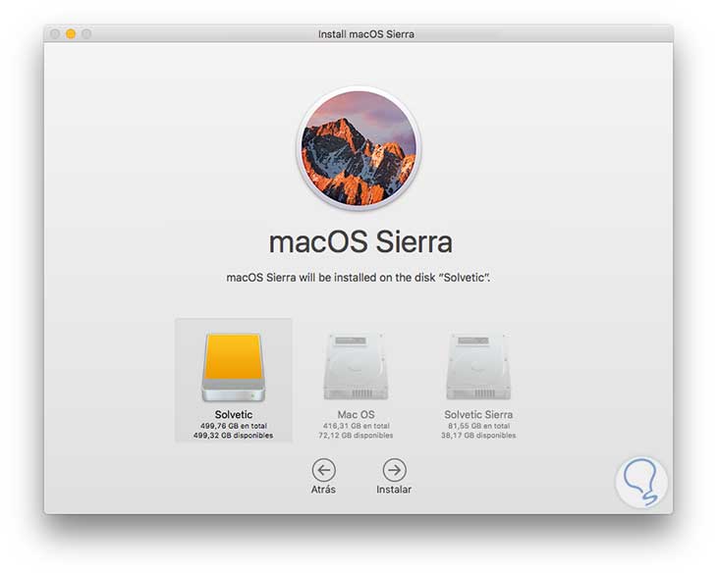The width and height of the screenshot is (717, 577).
Task: Click the 72,12 GB disponibles text
Action: click(356, 436)
